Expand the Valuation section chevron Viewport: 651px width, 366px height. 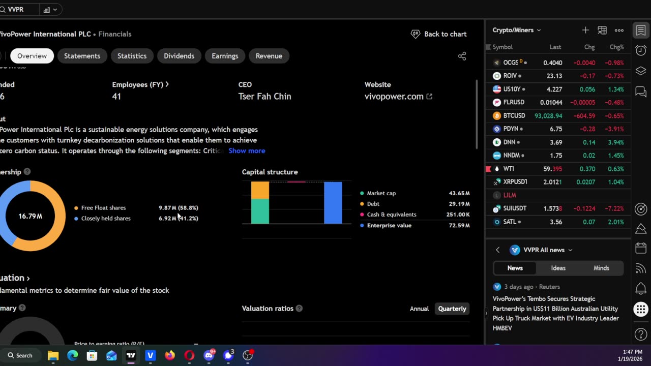tap(28, 278)
